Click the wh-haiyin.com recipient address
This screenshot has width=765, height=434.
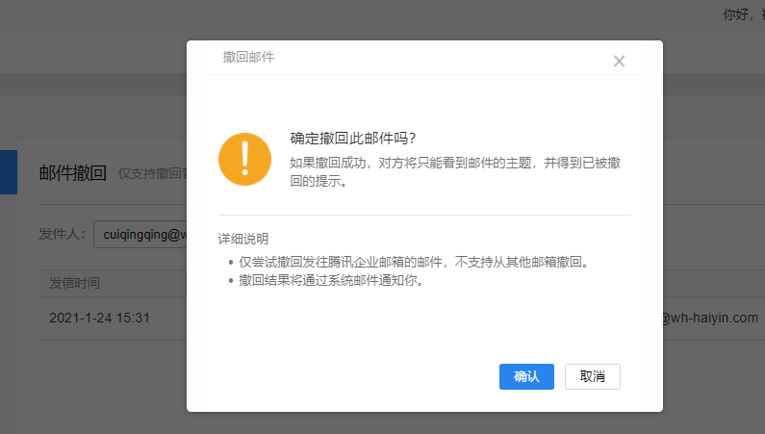coord(711,318)
